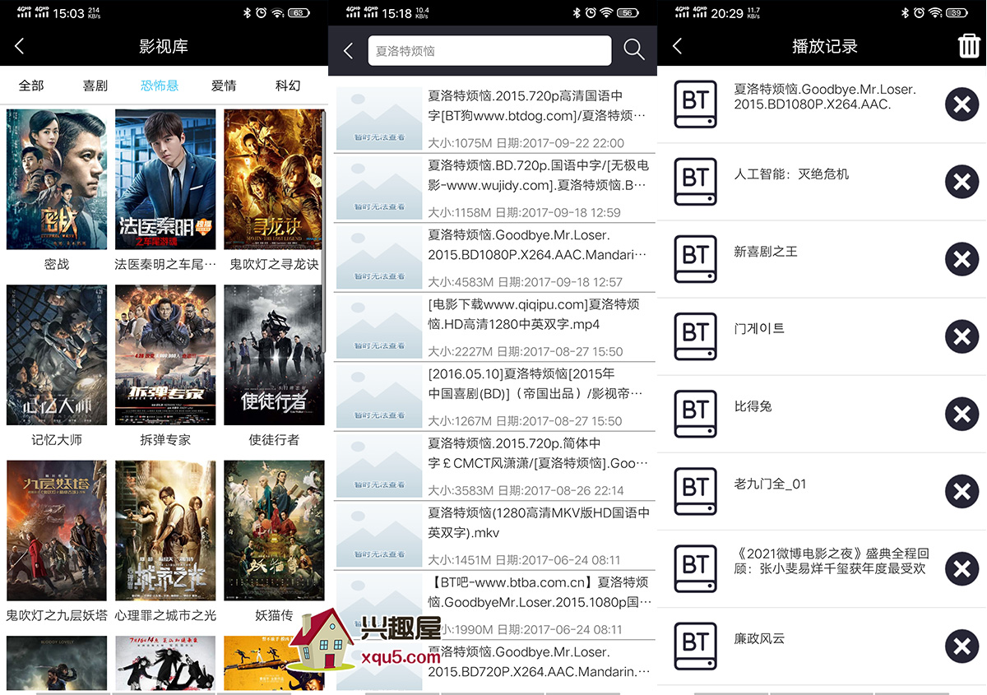Remove the 比得兔 history entry
The width and height of the screenshot is (987, 695).
(962, 414)
